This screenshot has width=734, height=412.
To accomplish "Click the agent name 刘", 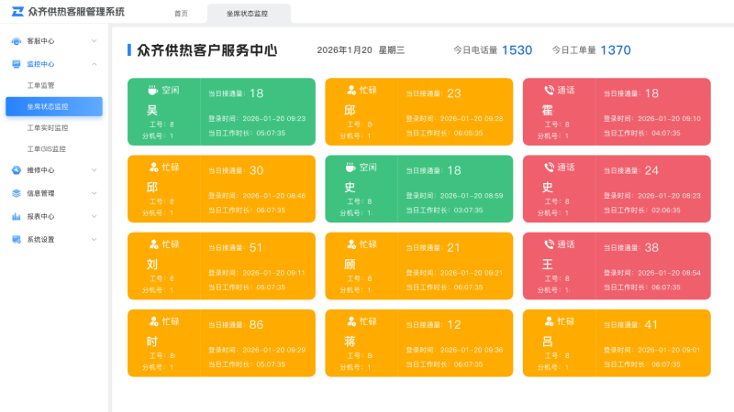I will click(x=152, y=265).
